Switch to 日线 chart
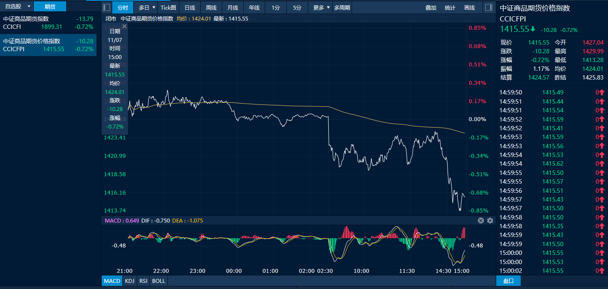This screenshot has height=289, width=608. [190, 7]
